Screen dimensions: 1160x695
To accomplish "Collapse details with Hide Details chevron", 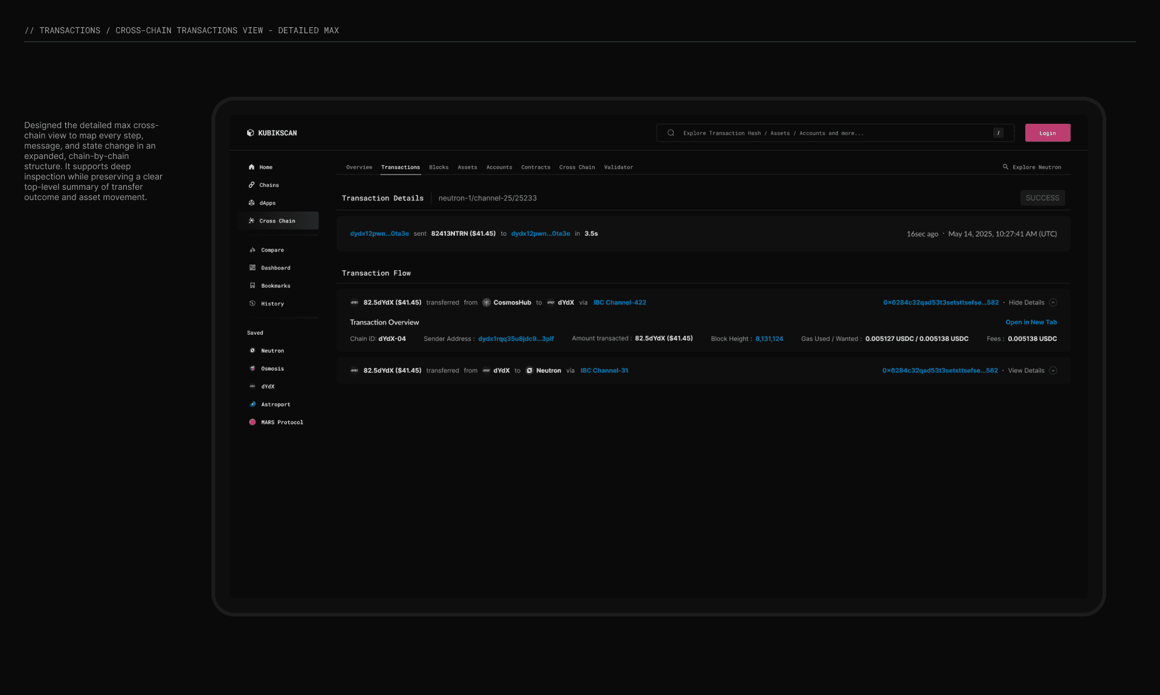I will pos(1053,303).
